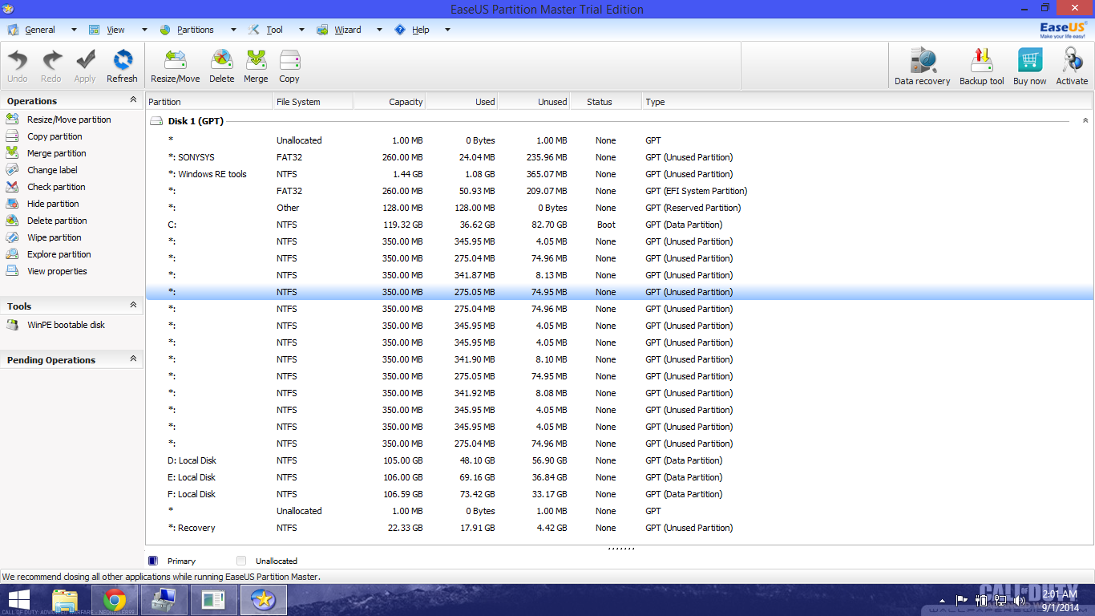Image resolution: width=1095 pixels, height=616 pixels.
Task: Click the Merge toolbar icon
Action: (256, 61)
